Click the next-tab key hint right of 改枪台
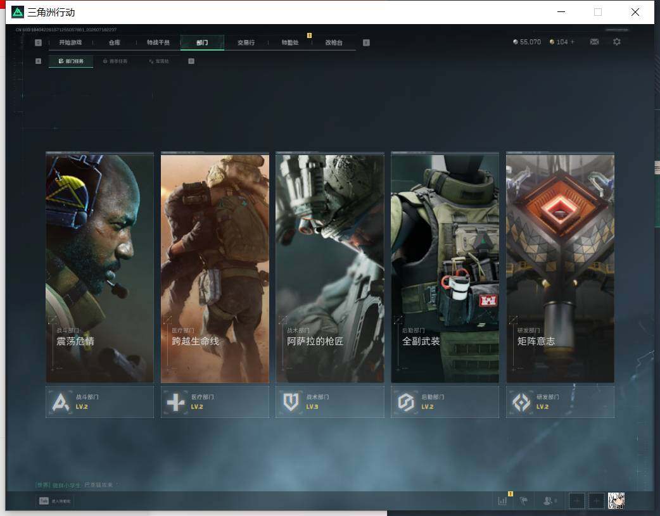 pos(366,42)
